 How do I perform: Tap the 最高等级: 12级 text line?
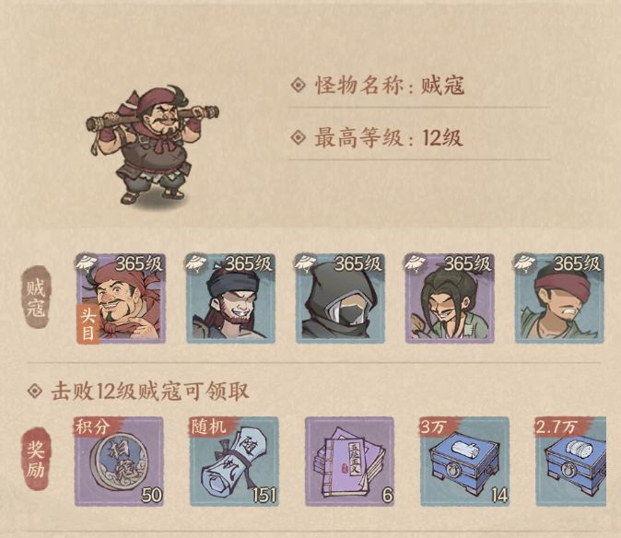coord(376,138)
